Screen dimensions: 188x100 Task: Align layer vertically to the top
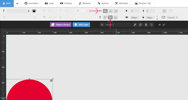[x=105, y=17]
